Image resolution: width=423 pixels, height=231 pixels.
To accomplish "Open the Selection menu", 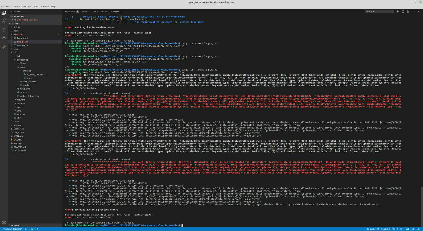I will click(16, 7).
